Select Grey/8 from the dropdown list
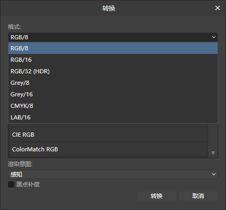This screenshot has height=210, width=226. (x=113, y=83)
